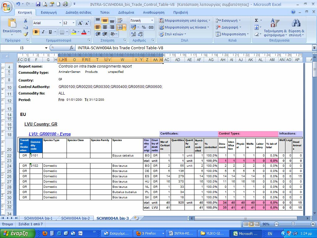
Task: Click the Undo arrow in quick access toolbar
Action: [x=18, y=4]
